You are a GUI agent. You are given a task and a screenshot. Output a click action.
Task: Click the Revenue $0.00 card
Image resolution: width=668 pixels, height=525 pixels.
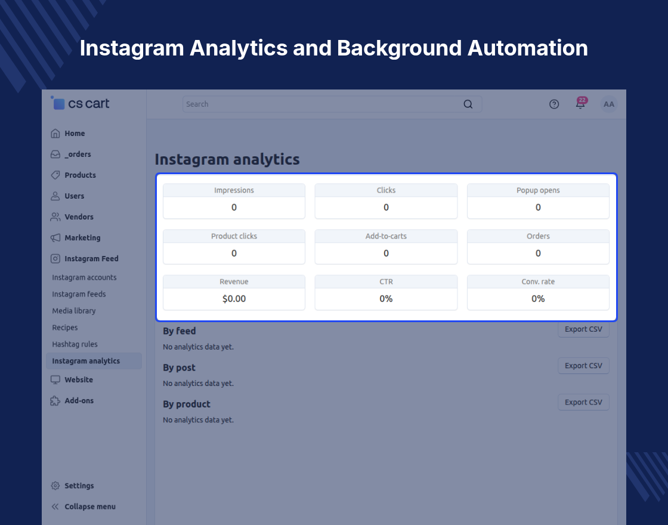click(234, 292)
